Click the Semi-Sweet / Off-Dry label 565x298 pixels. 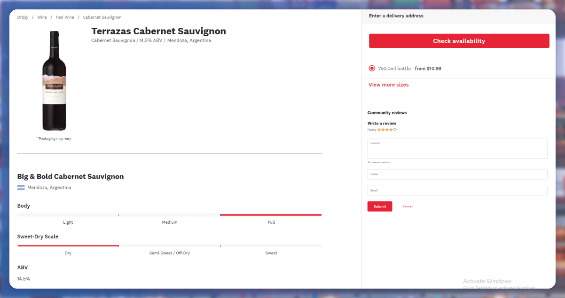[x=170, y=253]
